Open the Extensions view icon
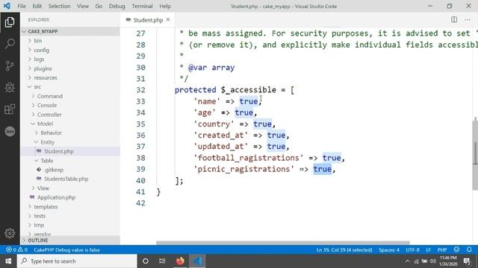Image resolution: width=478 pixels, height=268 pixels. 10,109
